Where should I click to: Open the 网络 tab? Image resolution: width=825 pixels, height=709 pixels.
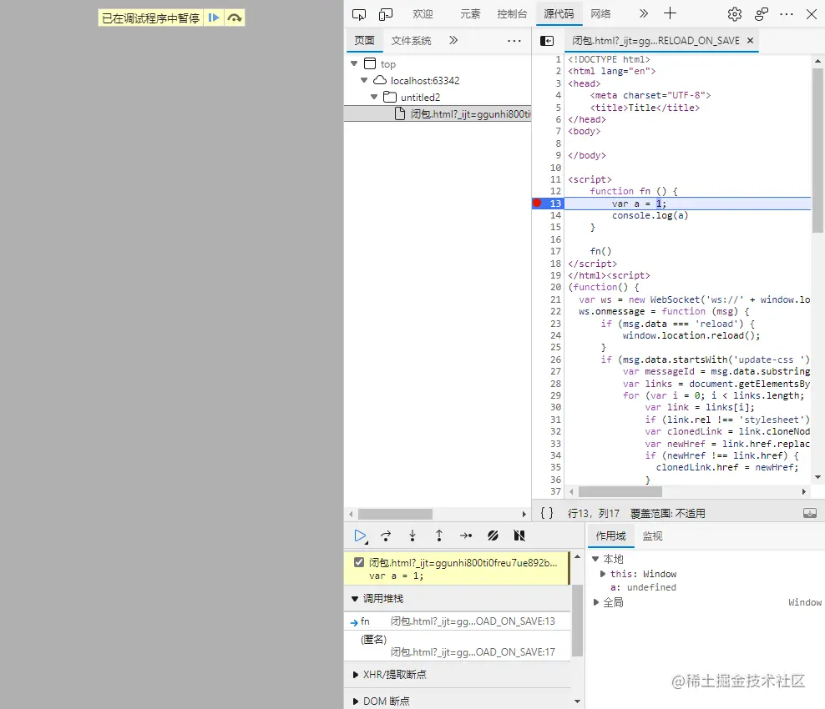click(x=600, y=14)
